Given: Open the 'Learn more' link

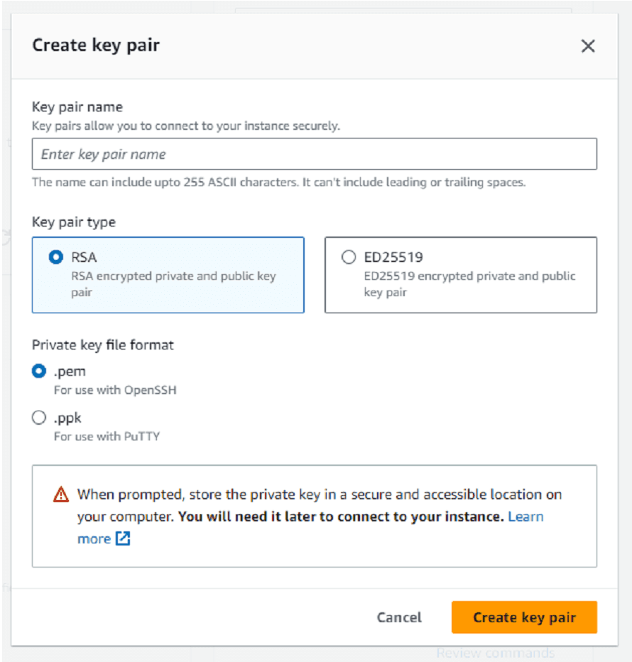Looking at the screenshot, I should [525, 516].
